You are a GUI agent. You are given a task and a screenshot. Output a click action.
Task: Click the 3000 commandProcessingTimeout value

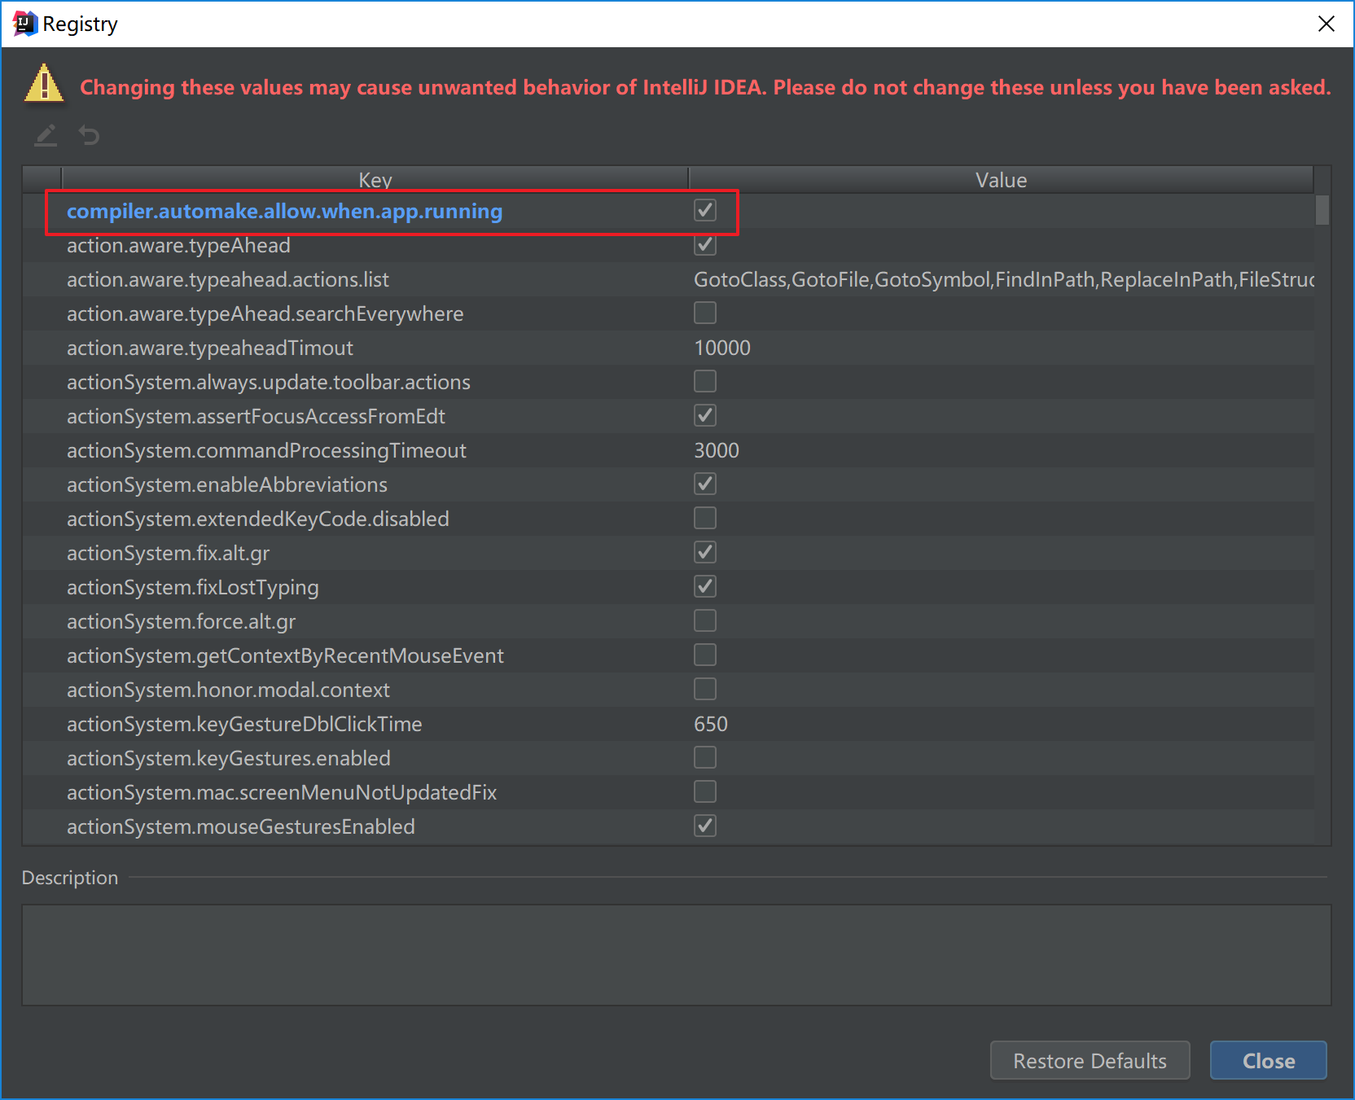click(717, 450)
